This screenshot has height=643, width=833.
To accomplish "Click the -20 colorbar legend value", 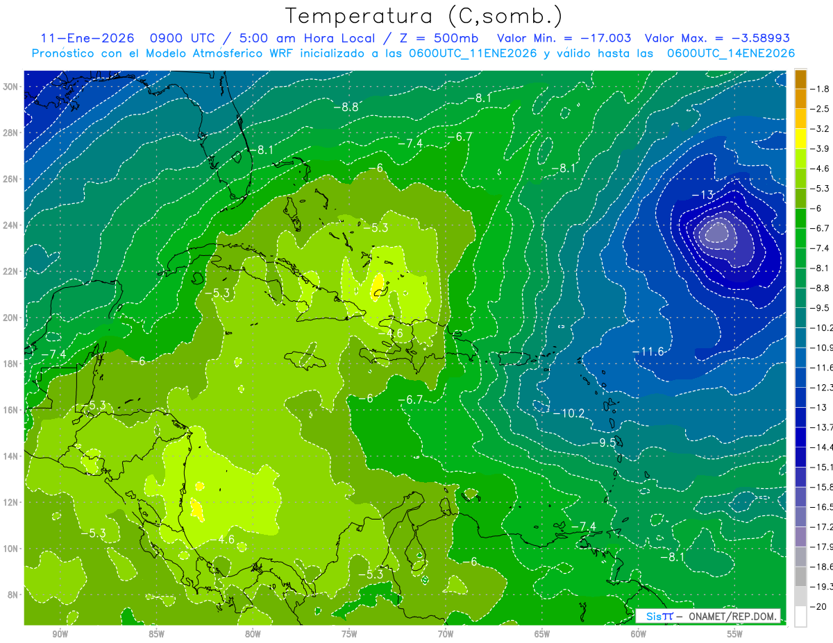I will [819, 607].
